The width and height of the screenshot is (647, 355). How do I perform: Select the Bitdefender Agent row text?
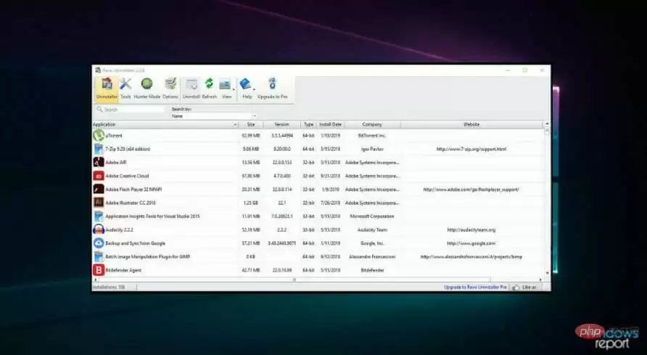click(x=123, y=270)
